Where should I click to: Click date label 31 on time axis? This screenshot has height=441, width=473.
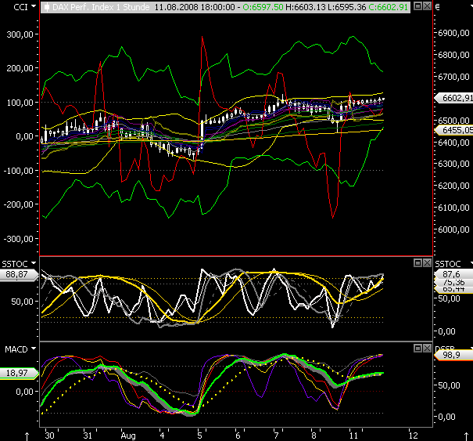(x=88, y=436)
